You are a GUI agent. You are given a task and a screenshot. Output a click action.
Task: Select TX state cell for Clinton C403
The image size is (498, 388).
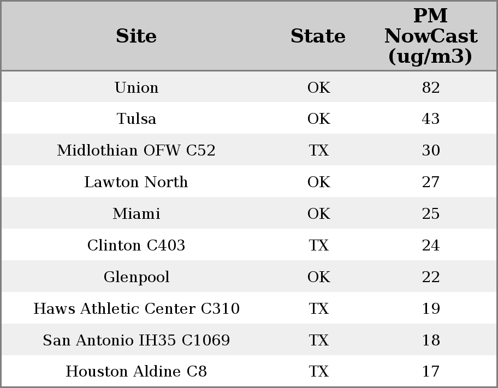(318, 245)
